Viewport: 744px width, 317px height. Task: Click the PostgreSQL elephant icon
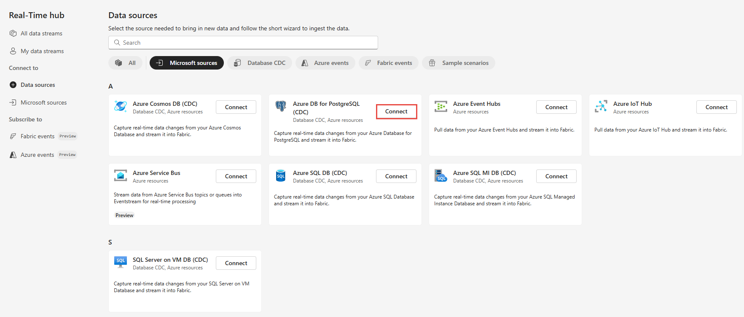point(281,106)
